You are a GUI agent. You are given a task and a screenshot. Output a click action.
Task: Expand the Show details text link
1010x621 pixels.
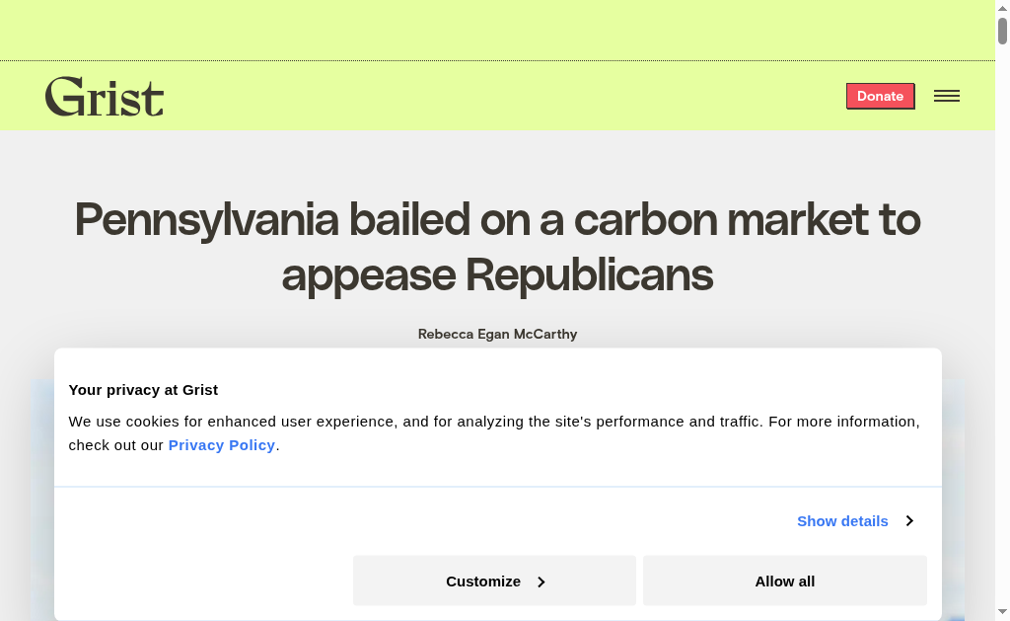pyautogui.click(x=842, y=521)
